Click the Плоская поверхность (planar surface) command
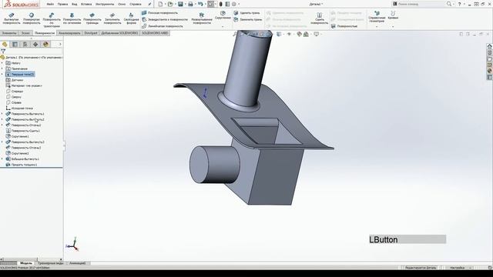 click(159, 13)
